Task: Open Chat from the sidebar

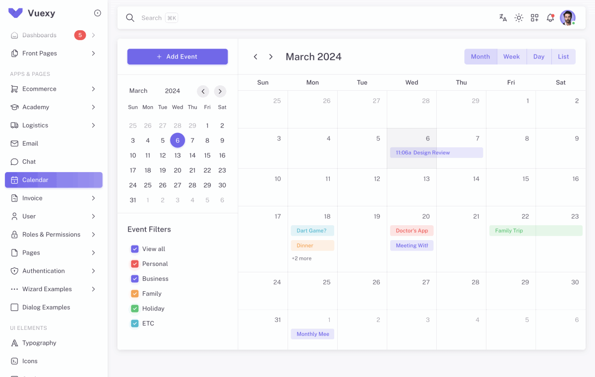Action: pos(29,161)
